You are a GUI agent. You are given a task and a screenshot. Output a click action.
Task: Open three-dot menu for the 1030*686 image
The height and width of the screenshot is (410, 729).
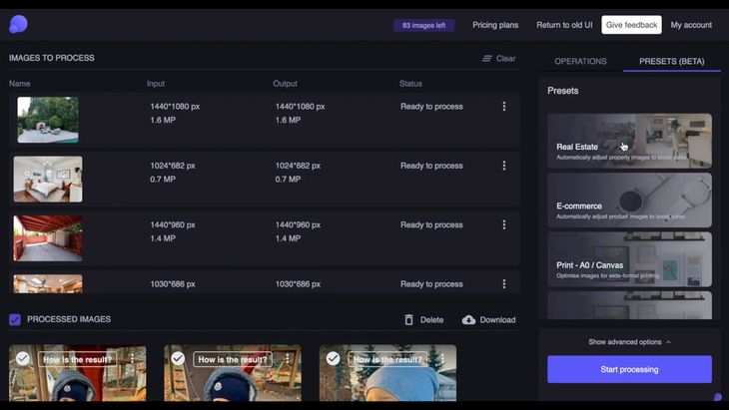tap(504, 283)
